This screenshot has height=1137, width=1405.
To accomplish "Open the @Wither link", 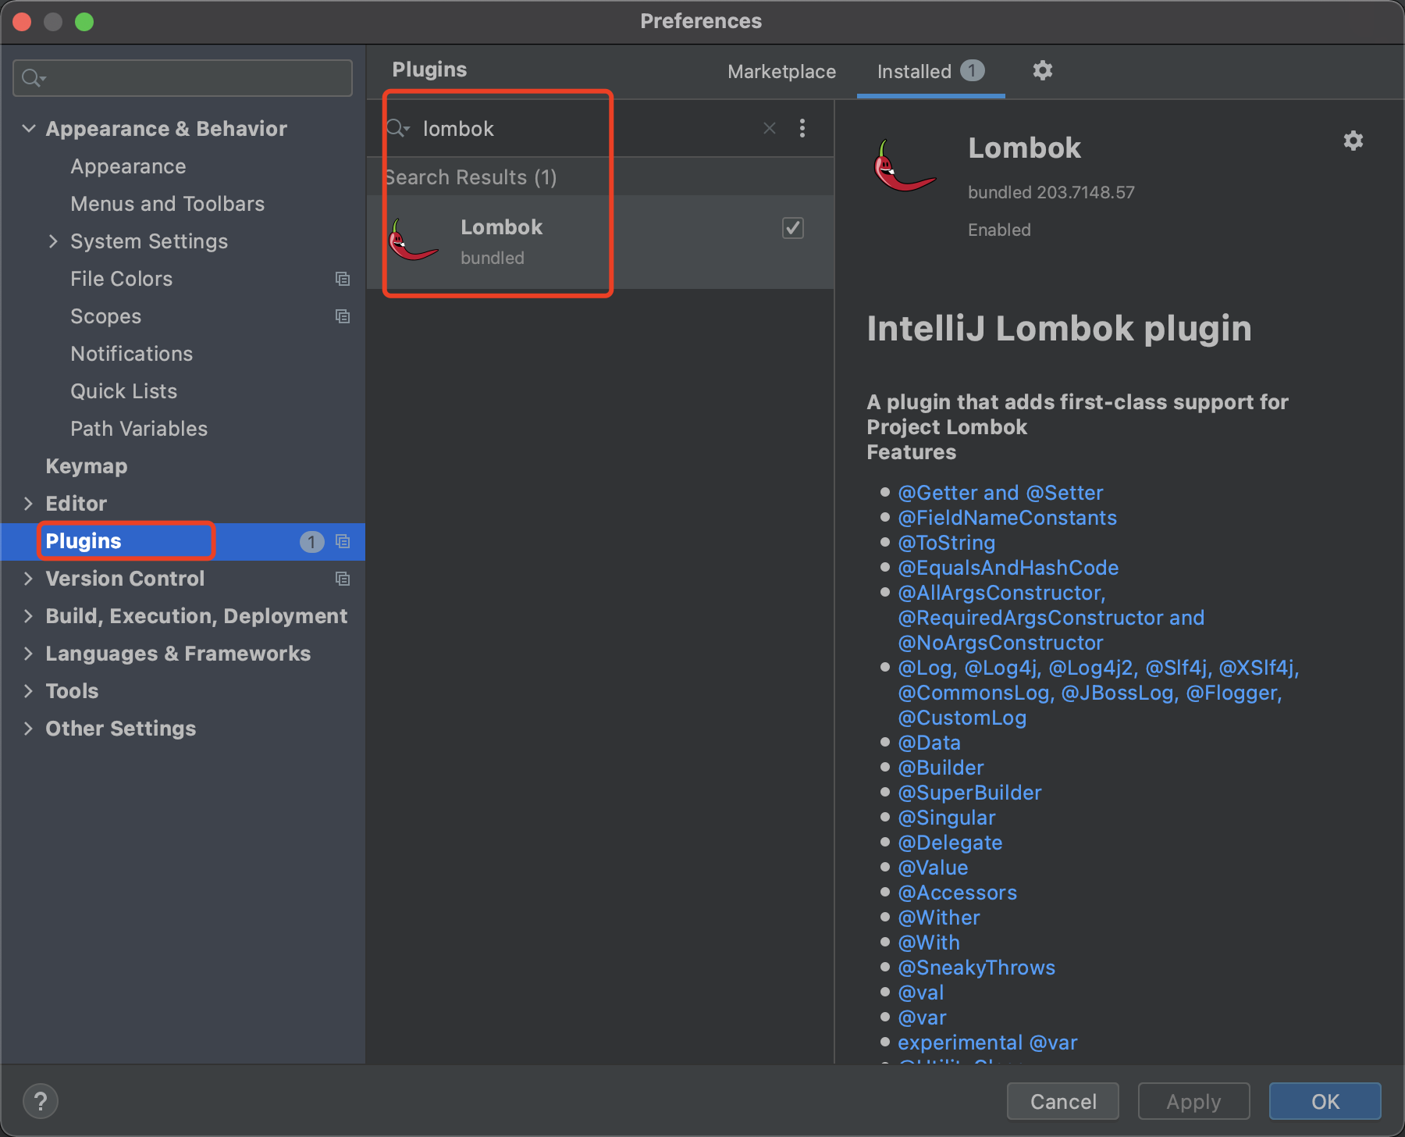I will [x=938, y=918].
